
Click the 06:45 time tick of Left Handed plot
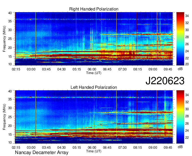(x=107, y=147)
